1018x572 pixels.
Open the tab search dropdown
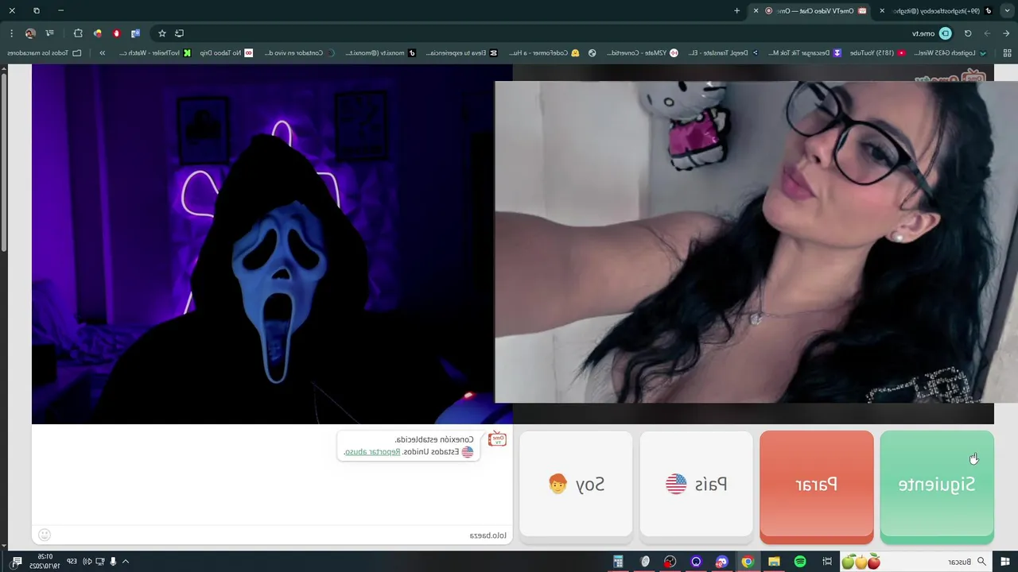click(x=1008, y=10)
